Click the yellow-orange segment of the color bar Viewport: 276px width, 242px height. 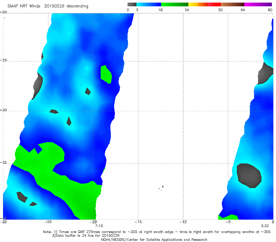point(198,4)
